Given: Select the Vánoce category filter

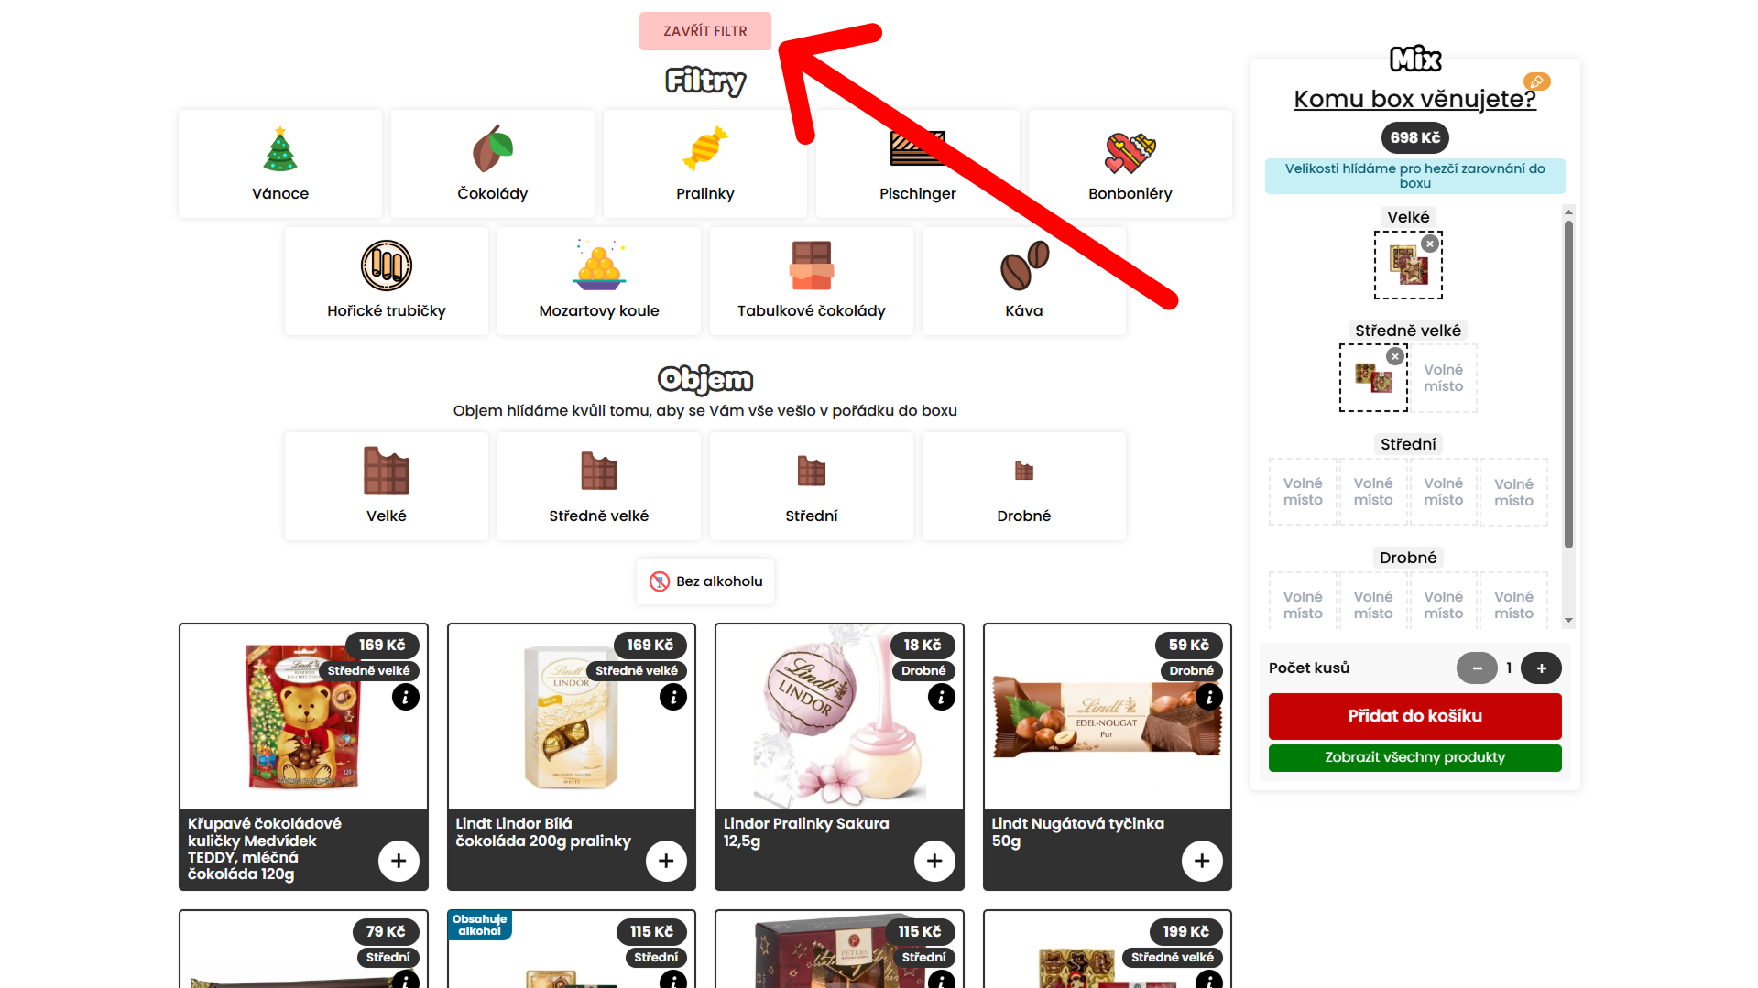Looking at the screenshot, I should (x=280, y=164).
